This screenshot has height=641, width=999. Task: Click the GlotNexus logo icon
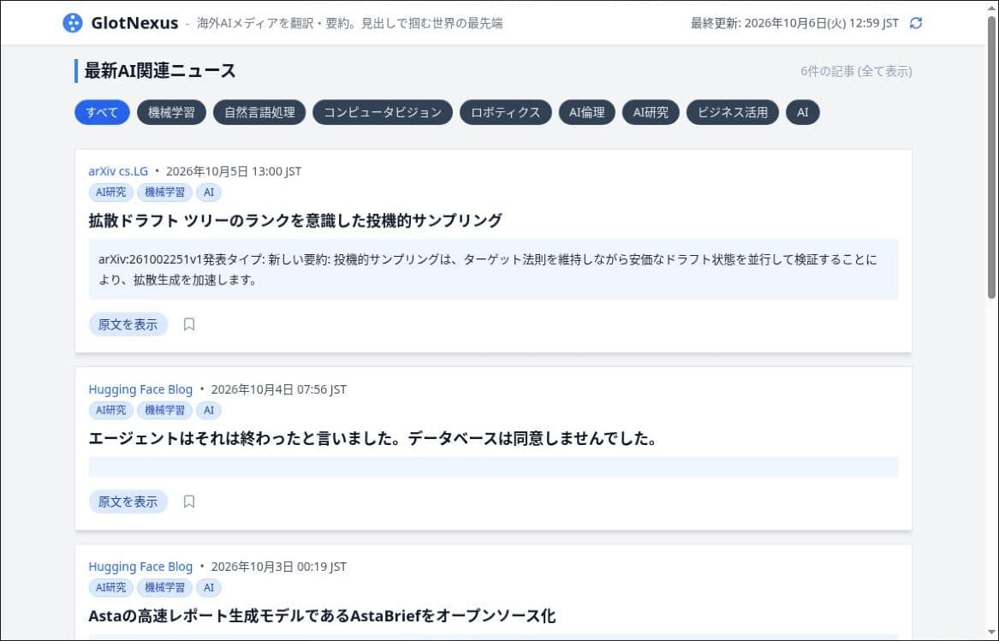click(x=73, y=23)
